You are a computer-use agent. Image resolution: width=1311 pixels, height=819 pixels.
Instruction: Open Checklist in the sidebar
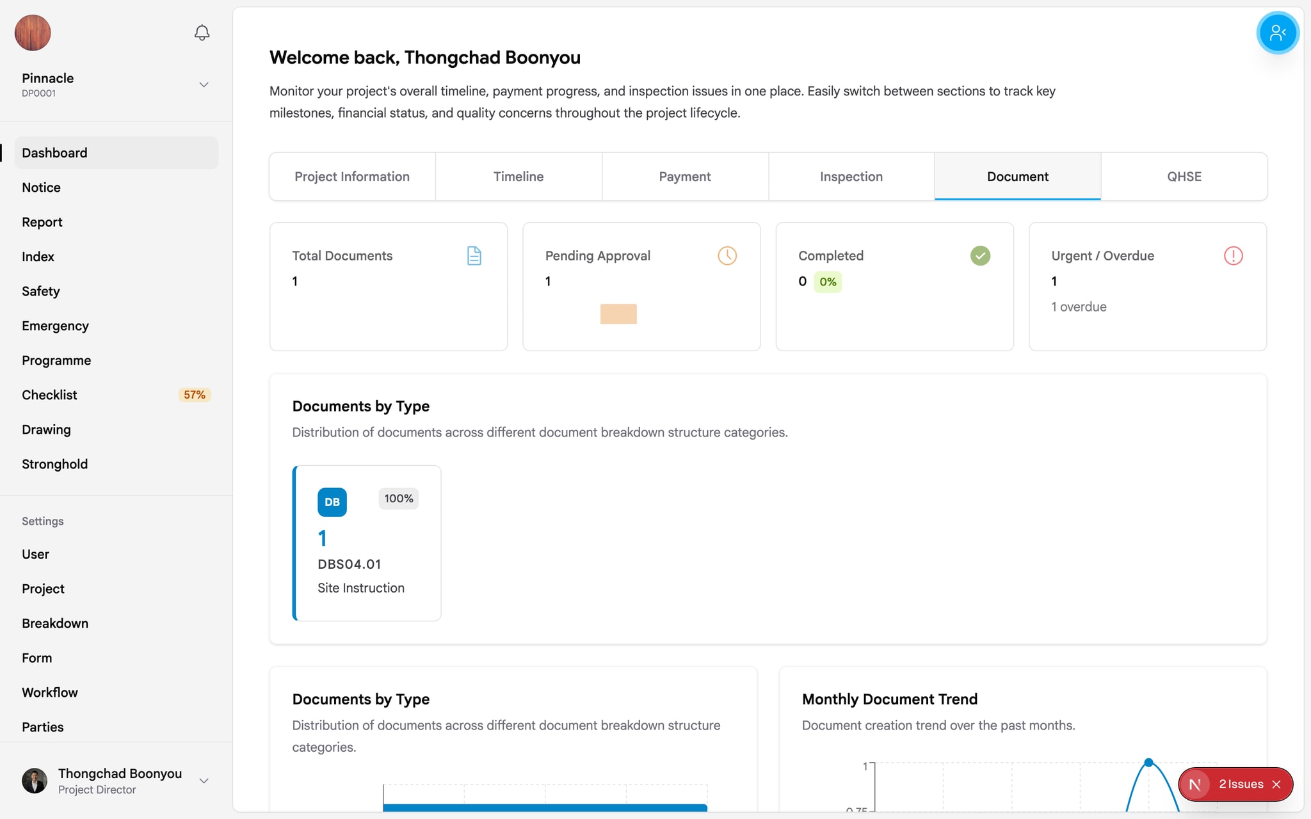(49, 395)
